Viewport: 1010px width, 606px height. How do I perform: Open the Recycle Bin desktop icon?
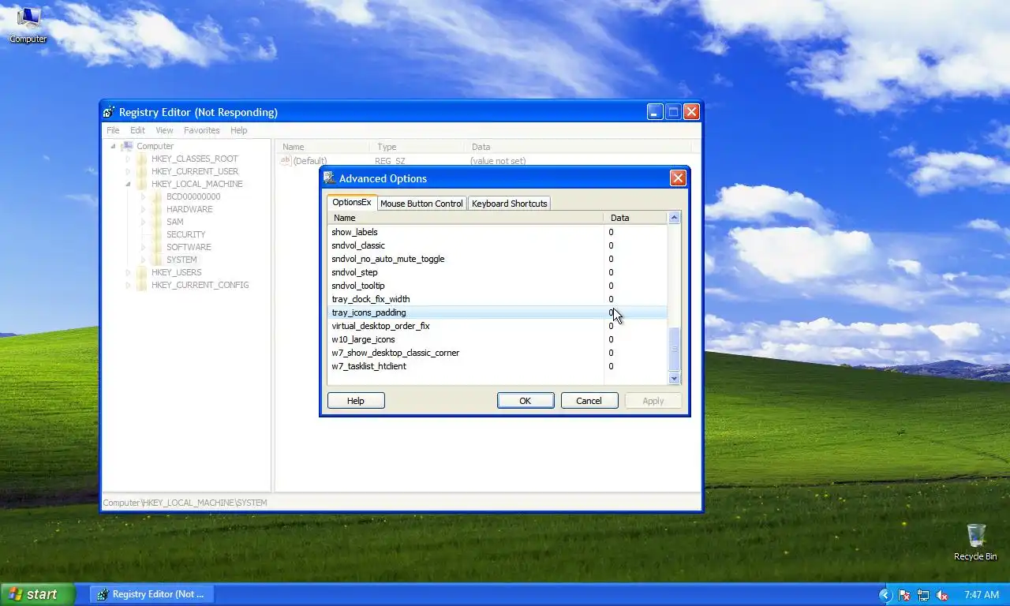[975, 542]
